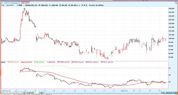Click the 35 value on lower axis
Screen dimensions: 178x95
[169, 68]
